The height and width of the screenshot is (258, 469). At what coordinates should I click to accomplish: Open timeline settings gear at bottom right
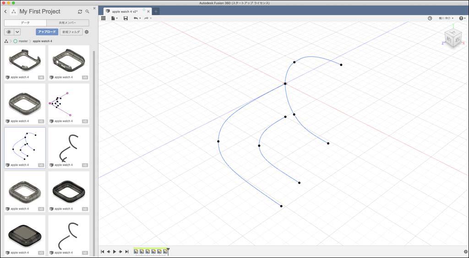pyautogui.click(x=465, y=252)
